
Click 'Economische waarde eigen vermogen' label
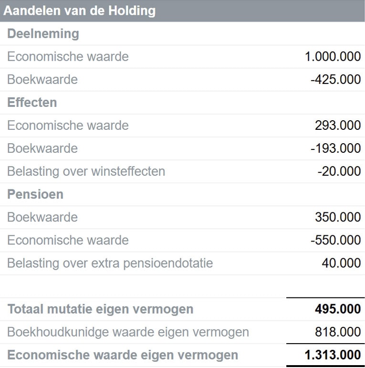coord(123,355)
